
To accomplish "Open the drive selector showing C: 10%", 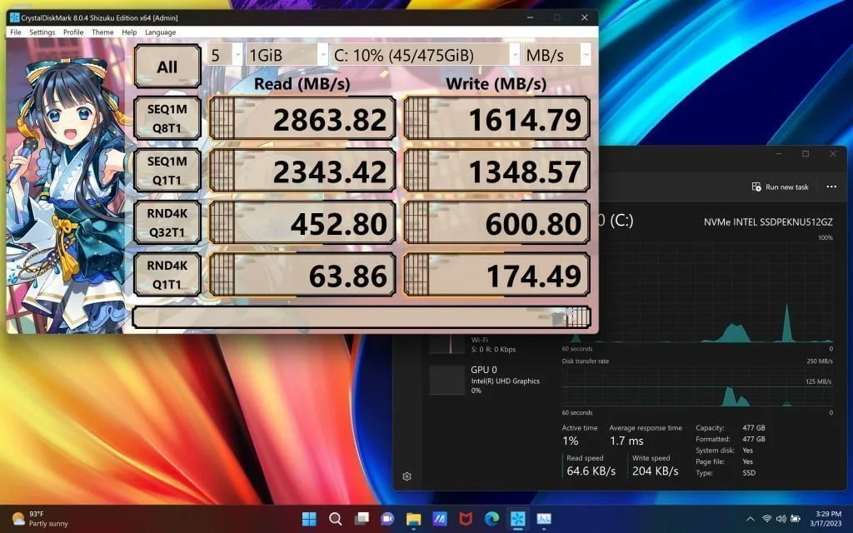I will 424,55.
